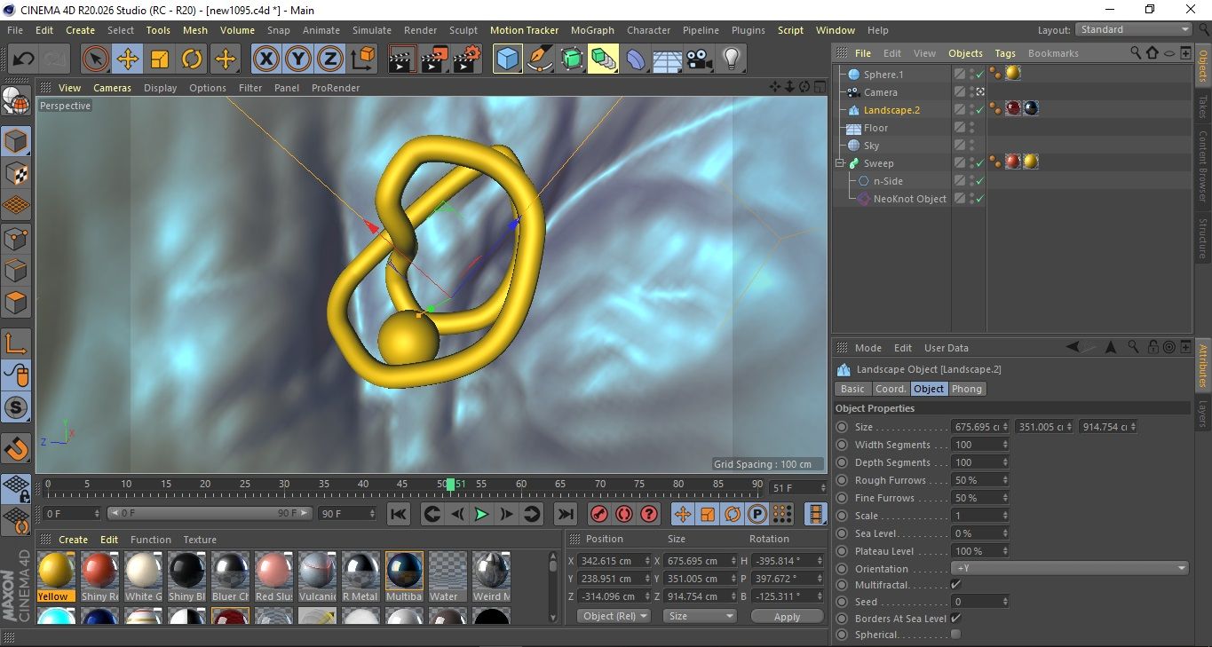Toggle Landscape.2 green enable checkmark
1212x647 pixels.
[x=979, y=110]
